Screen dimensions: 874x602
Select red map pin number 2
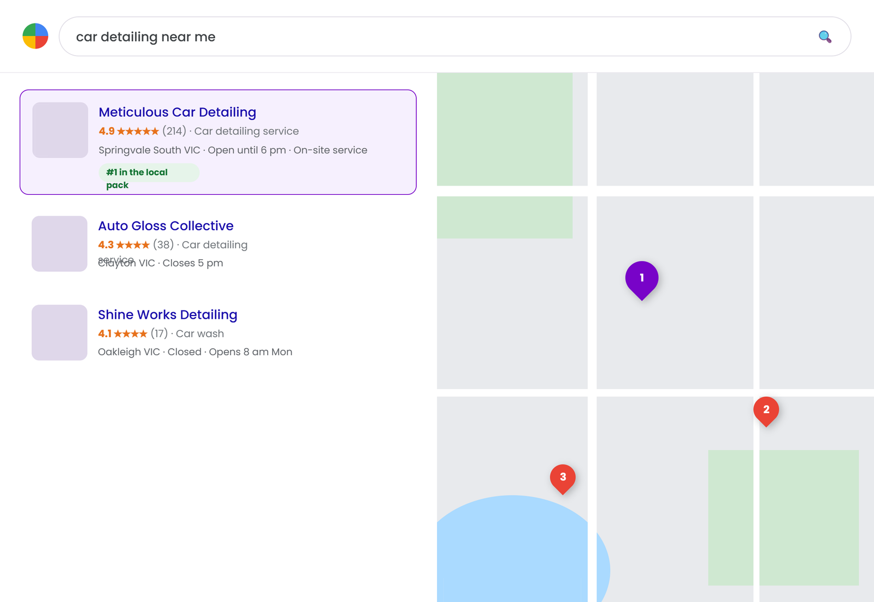point(766,412)
